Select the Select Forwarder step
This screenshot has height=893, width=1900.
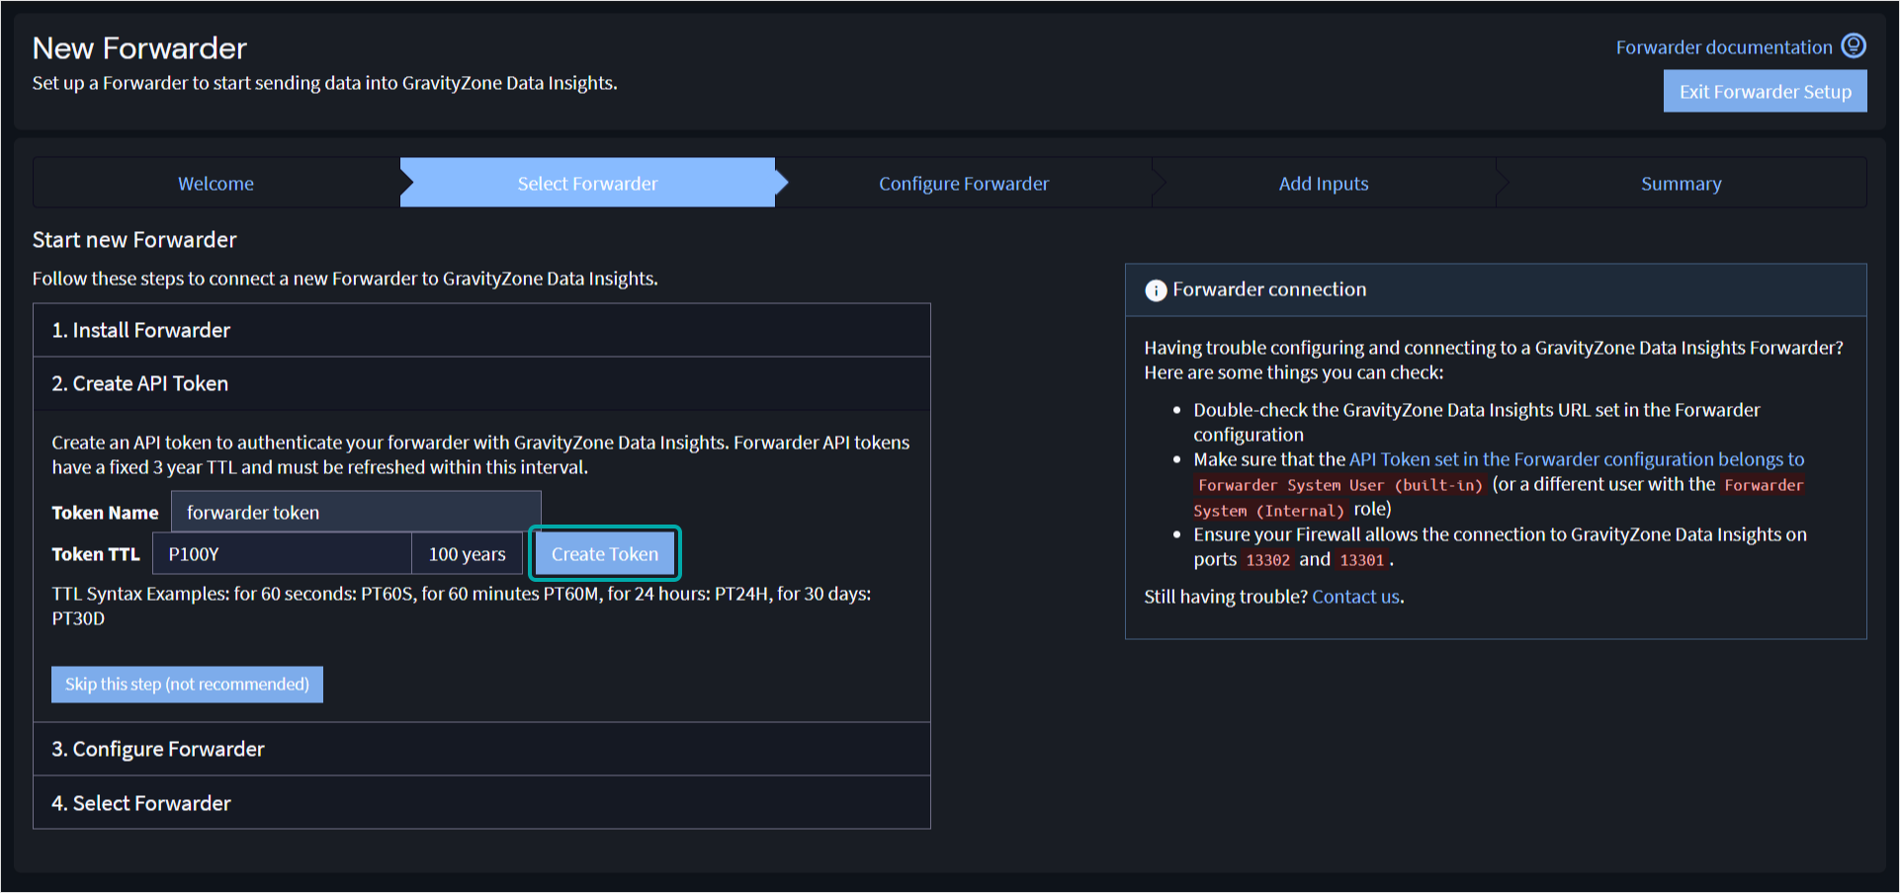tap(586, 183)
